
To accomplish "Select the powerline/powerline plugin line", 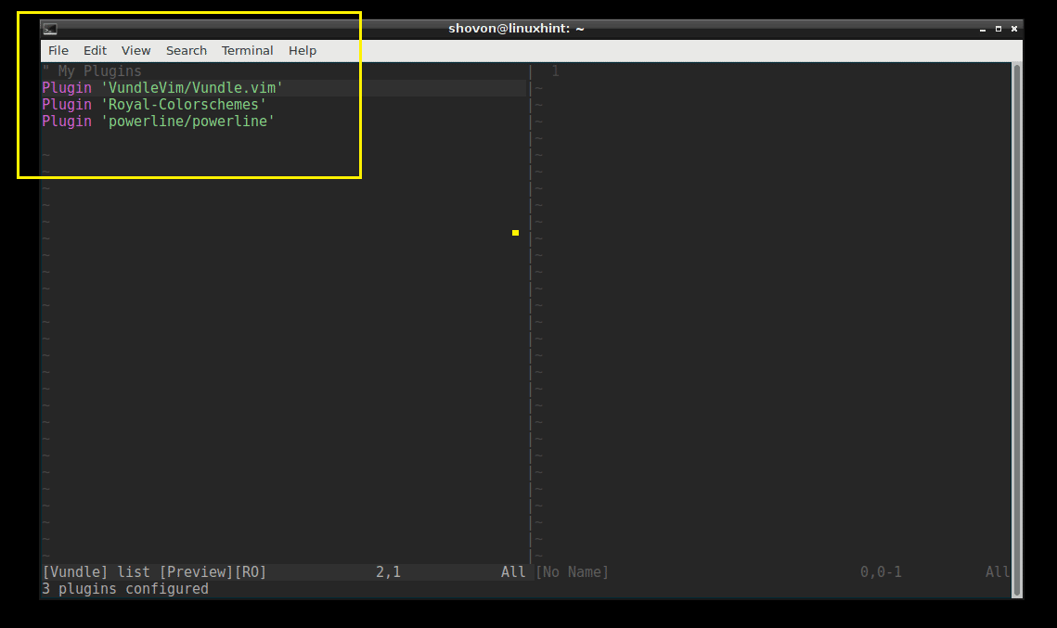I will tap(157, 121).
